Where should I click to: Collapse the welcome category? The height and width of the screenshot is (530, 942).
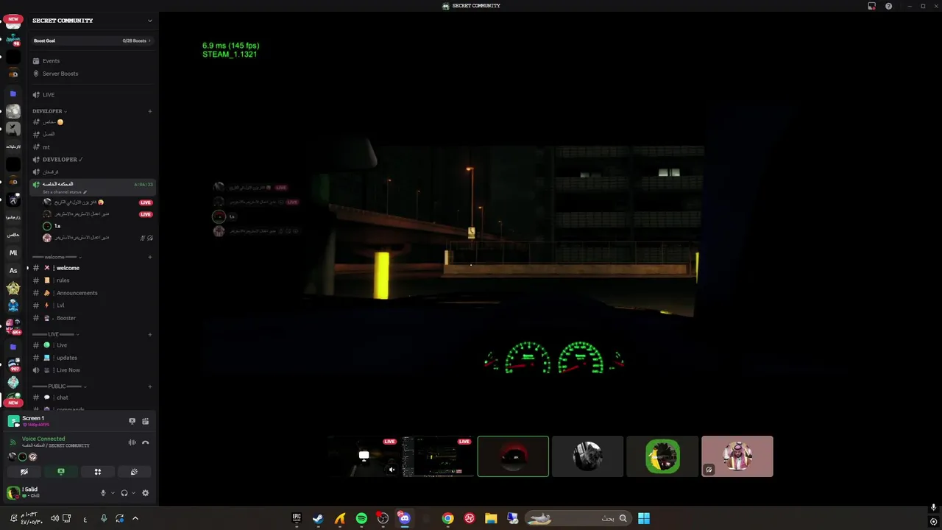(59, 257)
